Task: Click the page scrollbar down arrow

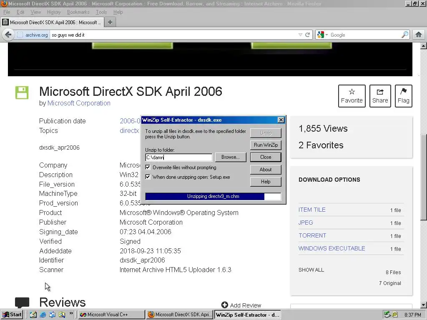Action: [424, 305]
